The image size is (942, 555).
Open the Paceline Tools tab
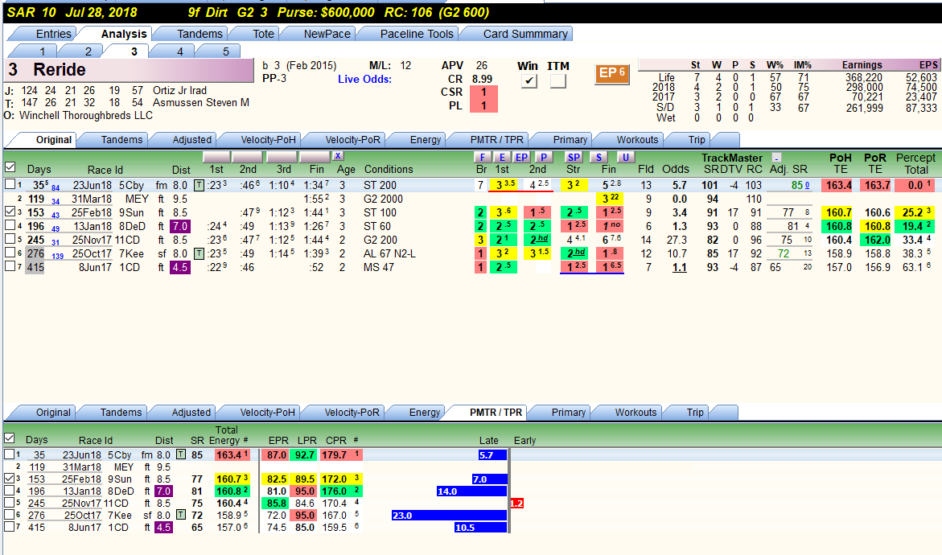click(417, 35)
